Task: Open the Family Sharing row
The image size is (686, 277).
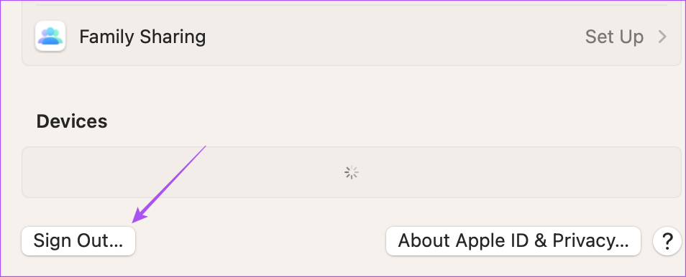Action: click(x=352, y=37)
